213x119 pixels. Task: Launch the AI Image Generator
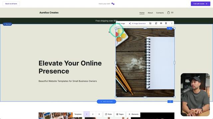pyautogui.click(x=137, y=23)
